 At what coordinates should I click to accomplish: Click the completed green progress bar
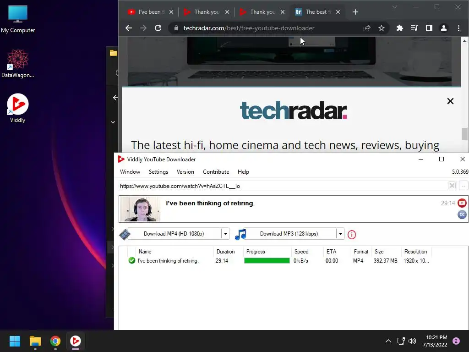click(x=267, y=261)
